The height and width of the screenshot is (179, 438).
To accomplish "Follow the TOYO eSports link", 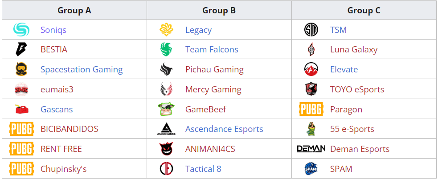I will [x=357, y=89].
